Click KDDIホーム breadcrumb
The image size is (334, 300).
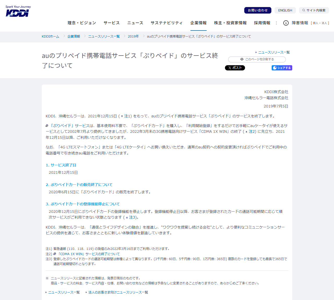tap(50, 37)
